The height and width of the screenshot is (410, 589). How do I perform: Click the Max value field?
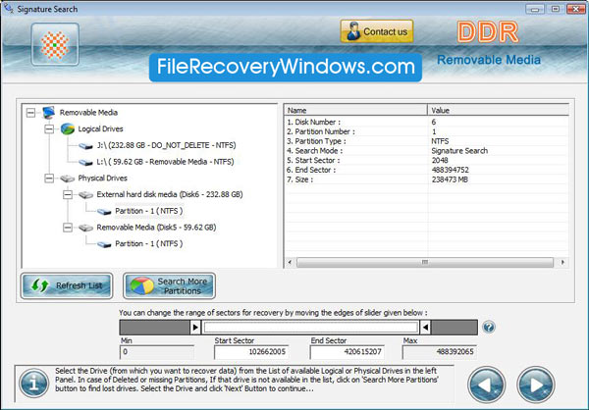pyautogui.click(x=440, y=352)
